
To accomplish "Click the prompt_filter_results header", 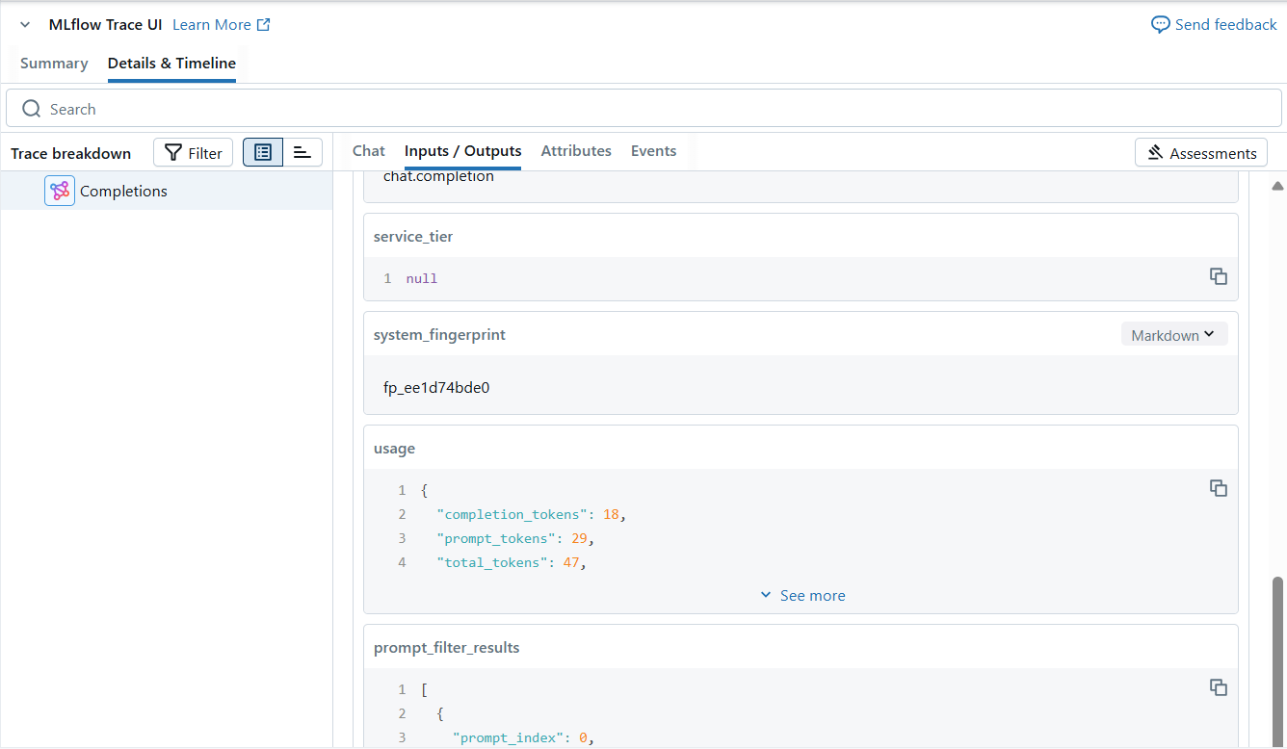I will coord(446,648).
